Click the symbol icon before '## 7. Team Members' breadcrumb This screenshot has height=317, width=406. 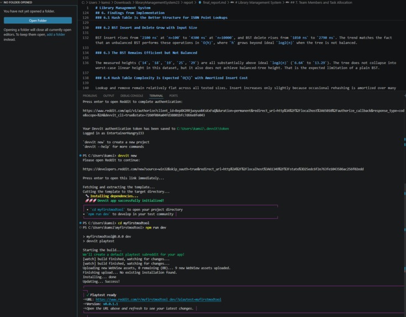(287, 2)
